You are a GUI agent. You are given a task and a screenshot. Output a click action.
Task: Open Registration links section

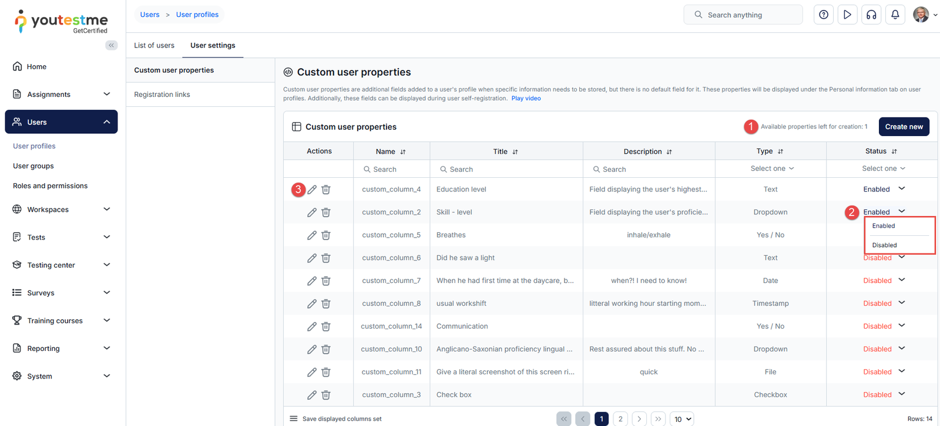[162, 94]
